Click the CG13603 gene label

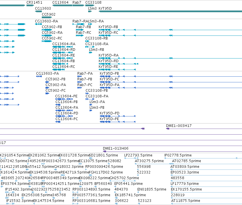click(43, 8)
